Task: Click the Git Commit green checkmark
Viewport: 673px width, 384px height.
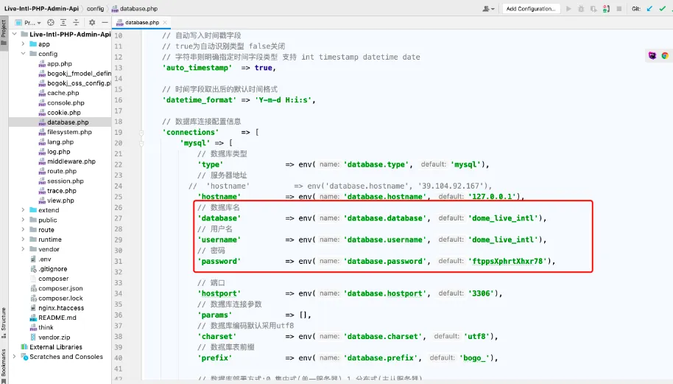Action: coord(662,9)
